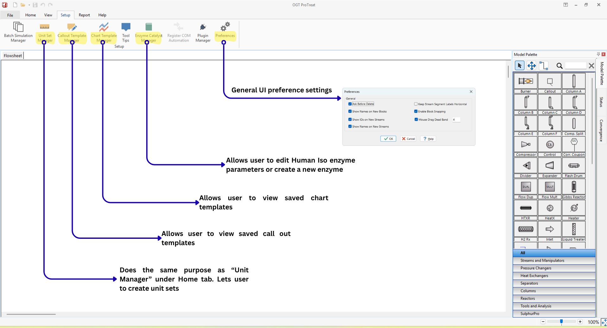607x328 pixels.
Task: Open the Convergence side panel tab
Action: click(x=601, y=131)
